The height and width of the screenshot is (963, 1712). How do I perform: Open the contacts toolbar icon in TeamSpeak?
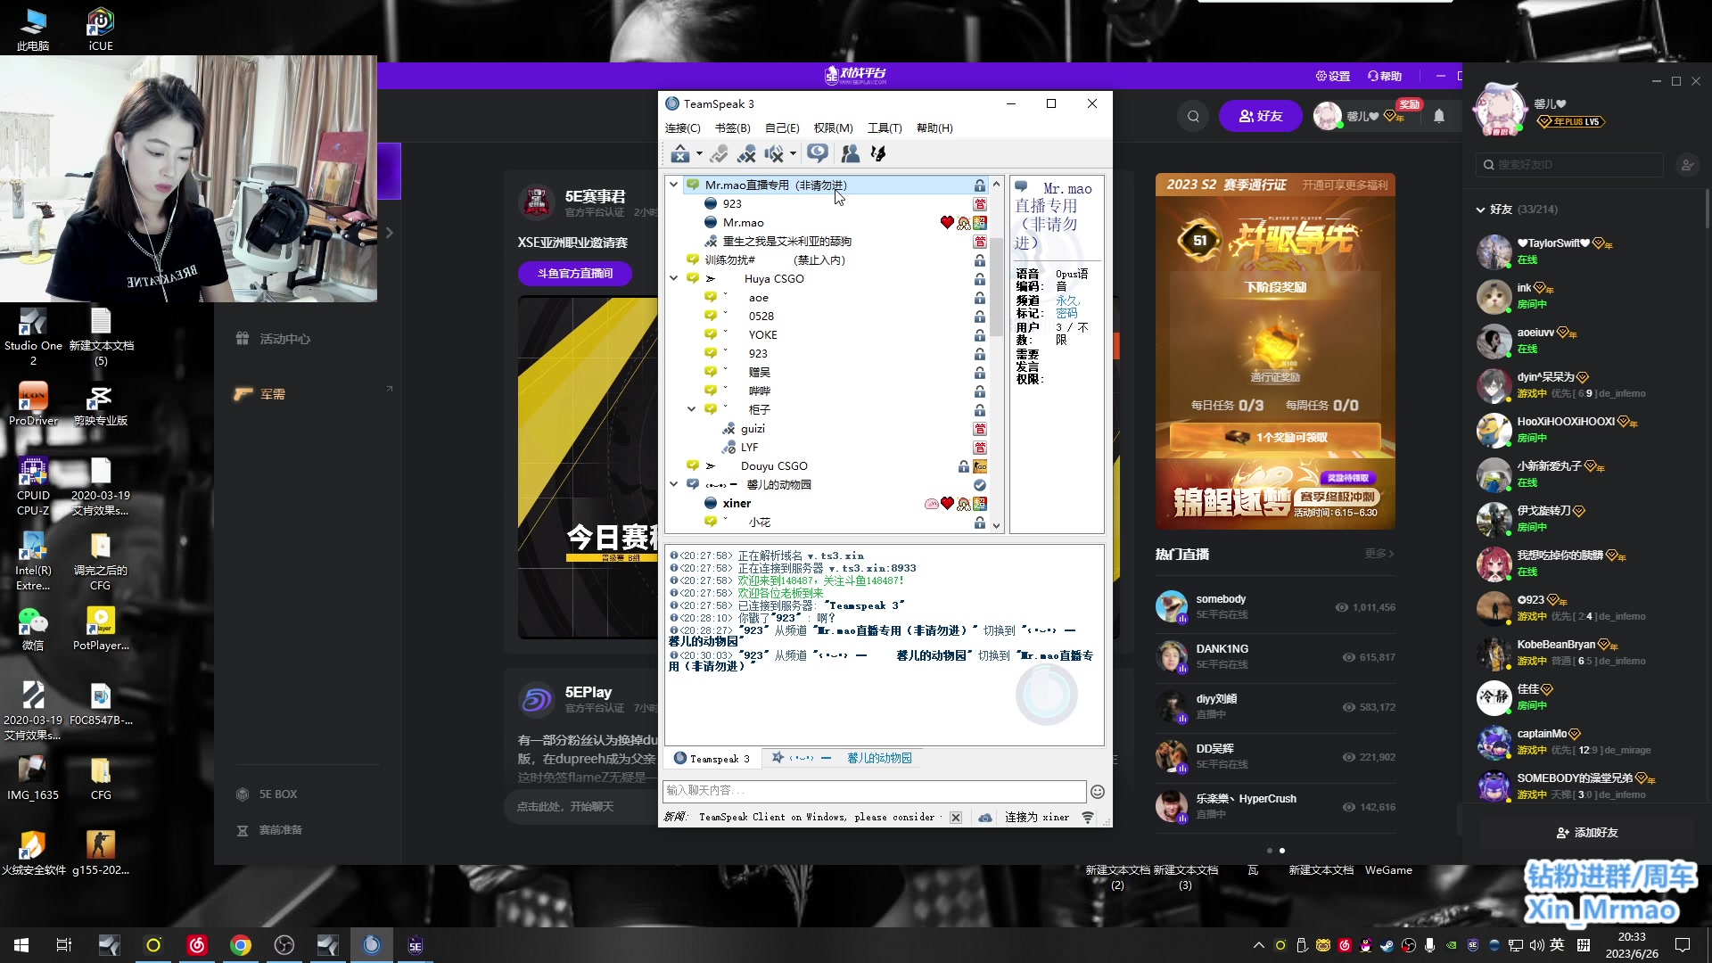point(851,153)
